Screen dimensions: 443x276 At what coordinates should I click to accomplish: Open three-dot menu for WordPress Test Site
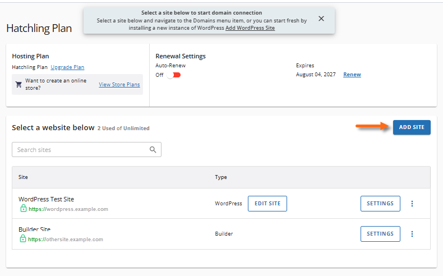click(x=412, y=204)
